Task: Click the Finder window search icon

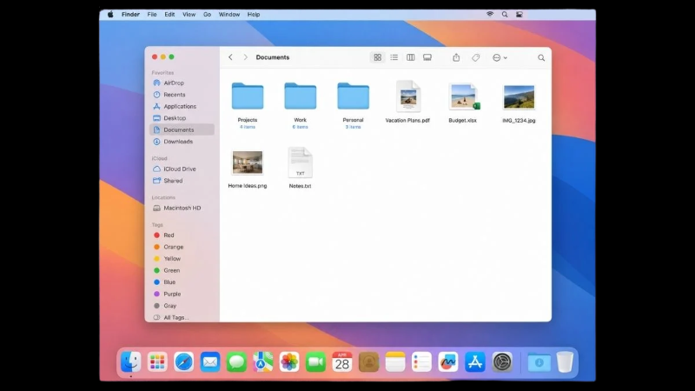Action: point(541,57)
